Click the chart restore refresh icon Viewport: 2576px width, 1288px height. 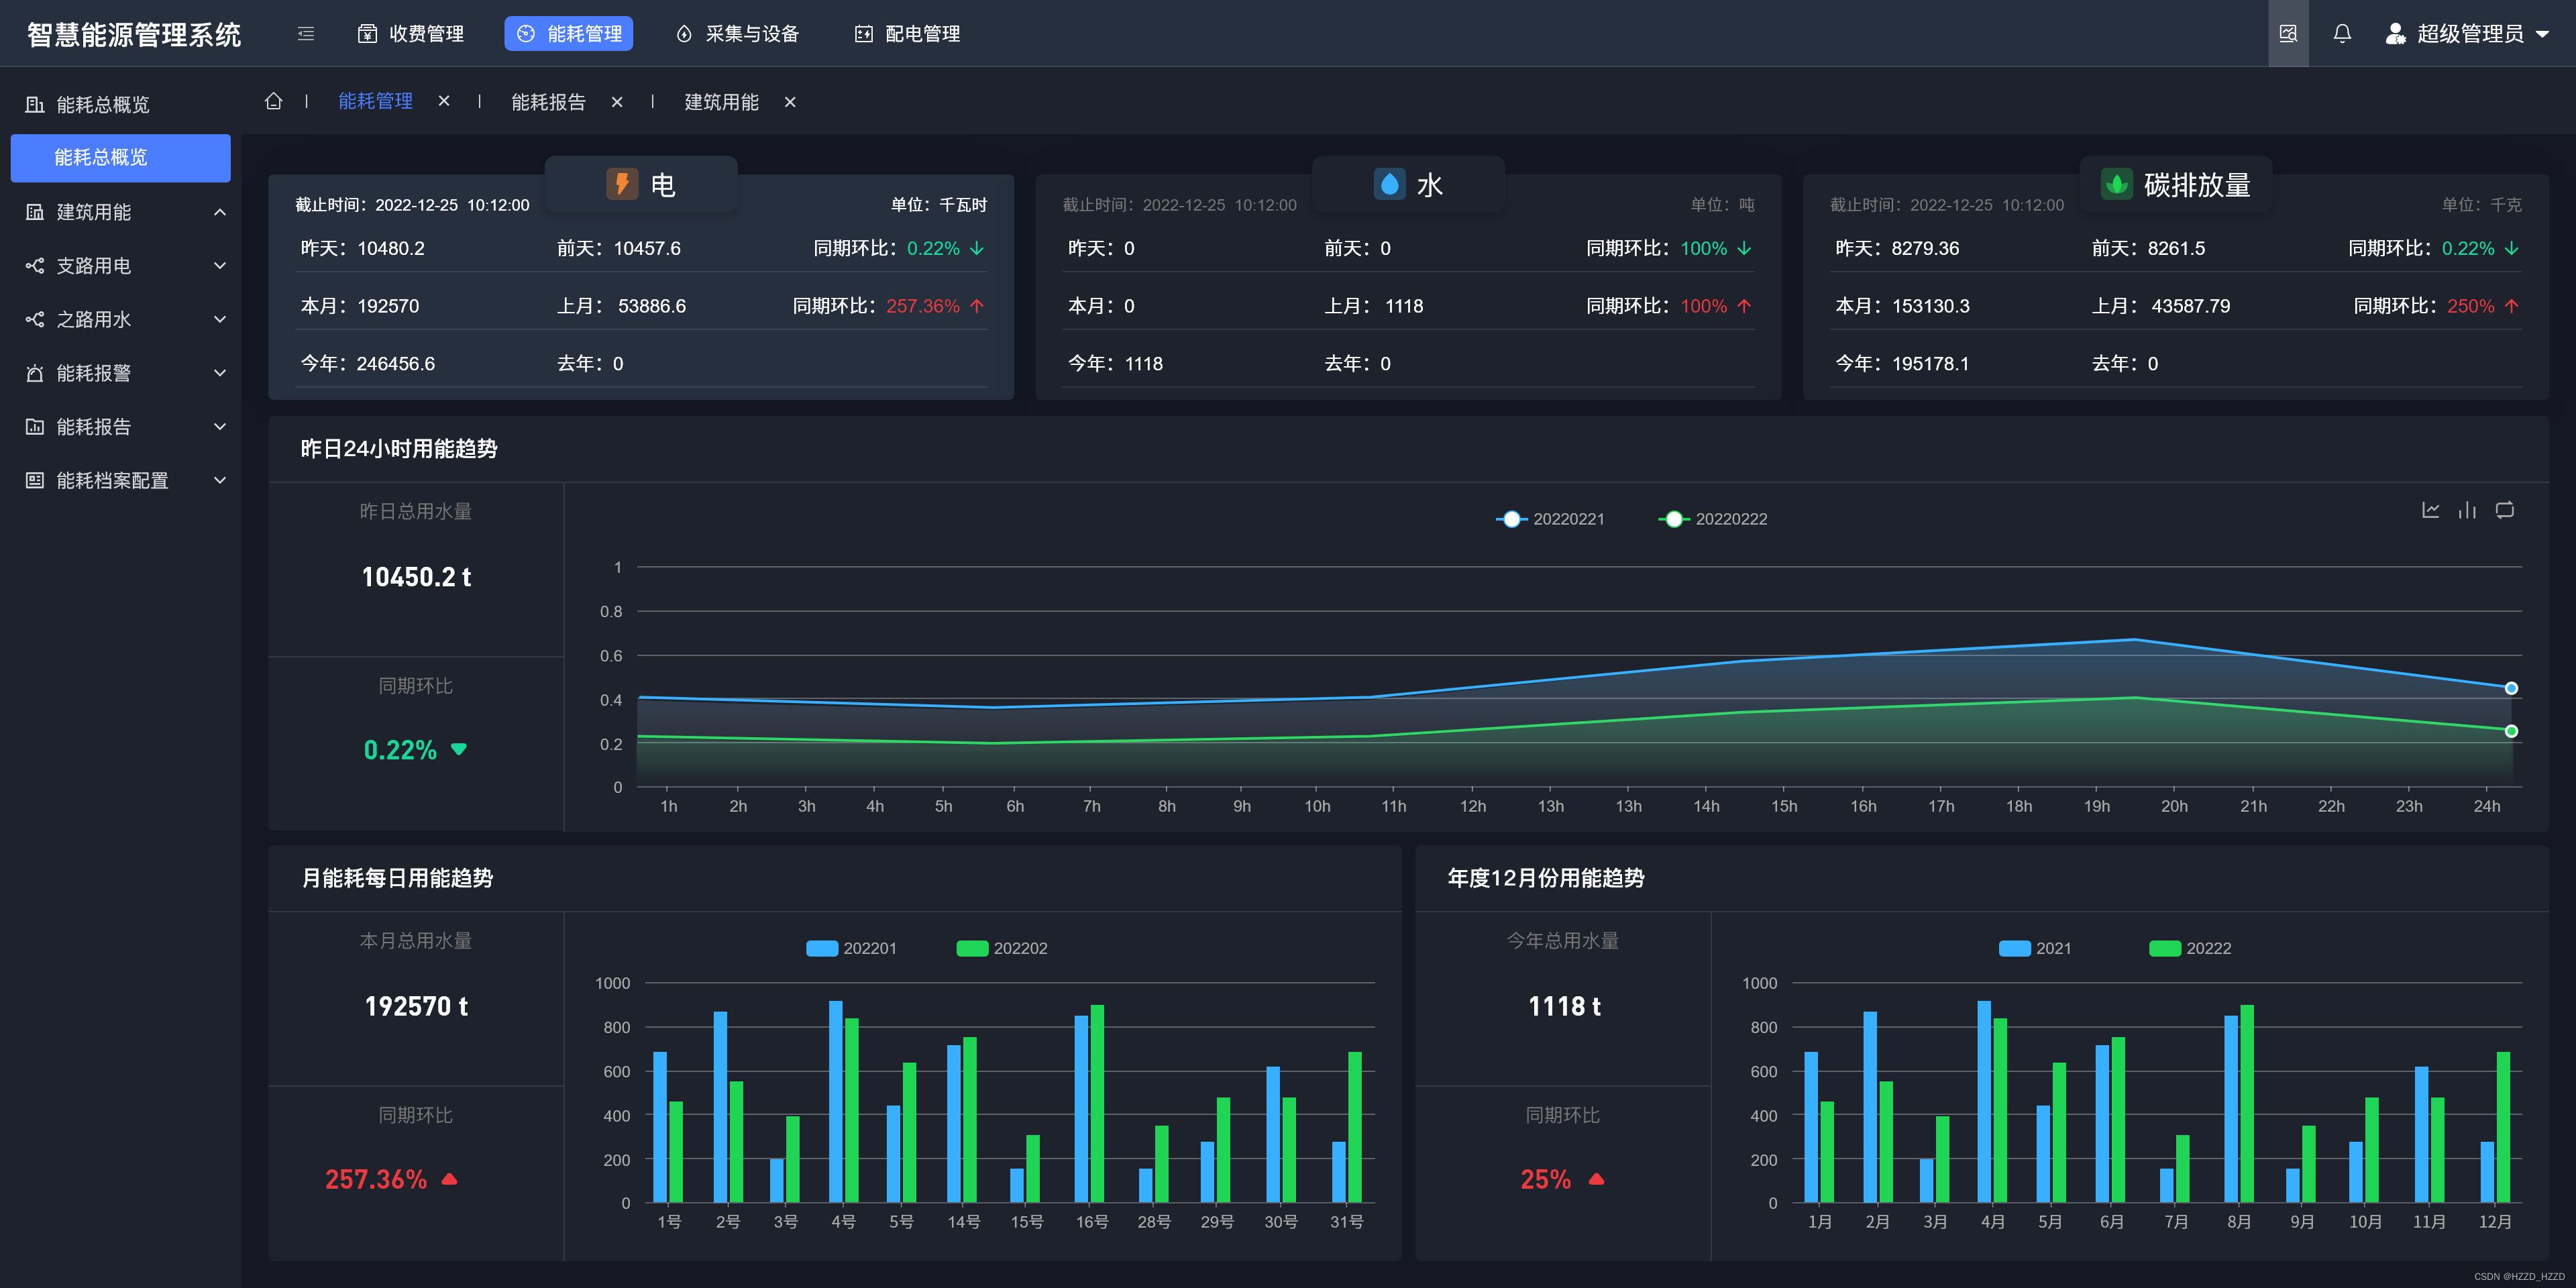(x=2504, y=510)
